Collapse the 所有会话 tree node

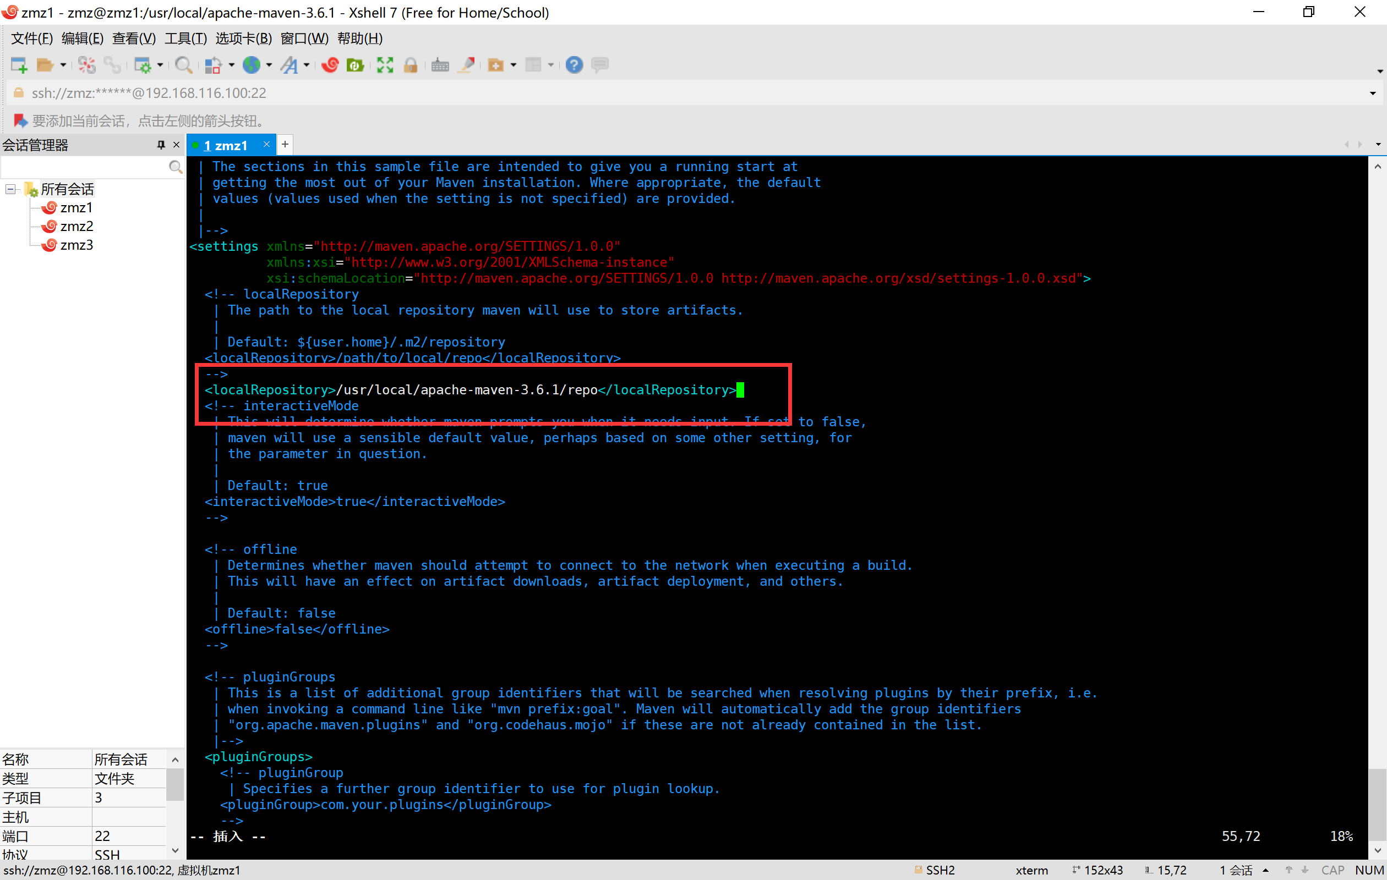pos(10,189)
